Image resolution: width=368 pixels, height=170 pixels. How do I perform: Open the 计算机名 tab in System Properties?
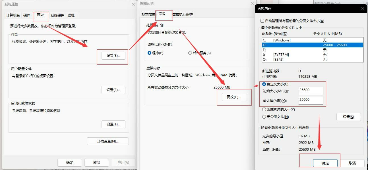click(13, 15)
